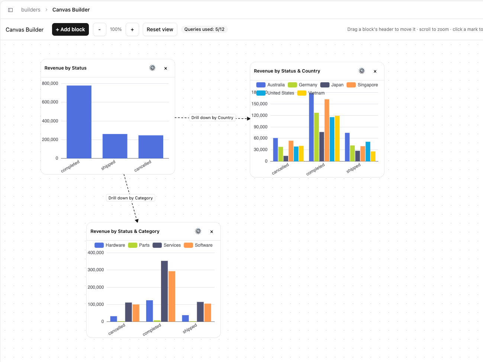This screenshot has width=483, height=362.
Task: Click the Drill down by Country edge label
Action: tap(212, 118)
